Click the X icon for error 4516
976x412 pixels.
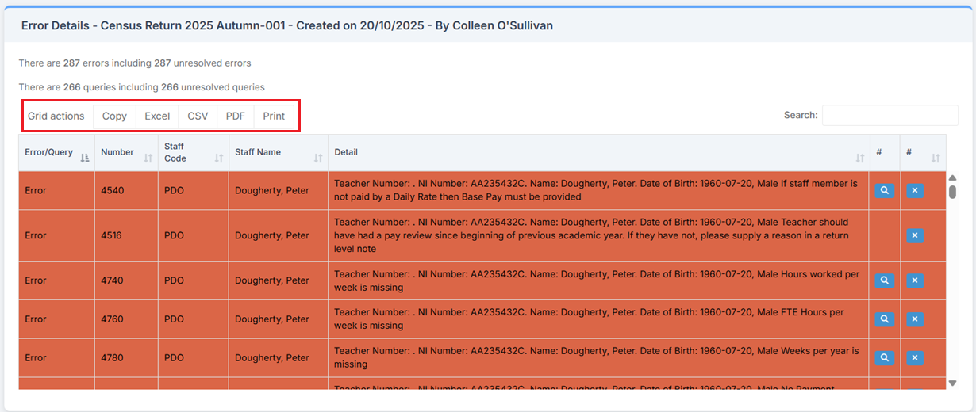click(914, 235)
